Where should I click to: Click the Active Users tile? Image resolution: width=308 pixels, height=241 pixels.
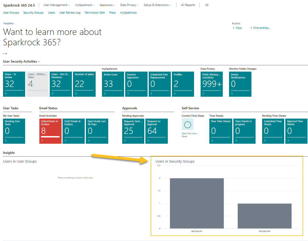(113, 84)
